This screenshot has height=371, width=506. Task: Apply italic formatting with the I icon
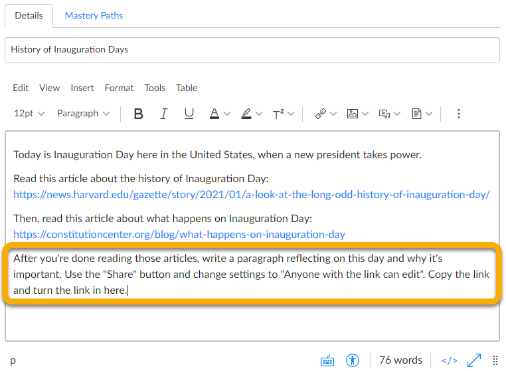pyautogui.click(x=164, y=114)
